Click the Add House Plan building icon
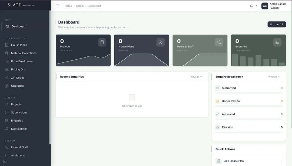The image size is (292, 166). point(219,161)
